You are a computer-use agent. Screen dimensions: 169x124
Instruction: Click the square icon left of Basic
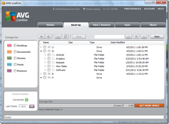click(x=144, y=37)
